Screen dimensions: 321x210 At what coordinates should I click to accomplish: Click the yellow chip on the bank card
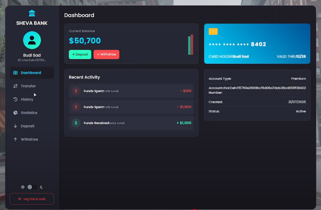[x=213, y=31]
